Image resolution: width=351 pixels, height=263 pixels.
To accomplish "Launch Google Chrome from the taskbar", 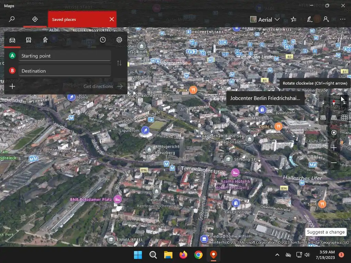I will [x=198, y=255].
